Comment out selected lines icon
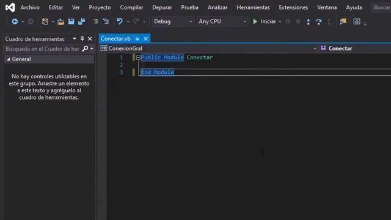 [x=95, y=21]
